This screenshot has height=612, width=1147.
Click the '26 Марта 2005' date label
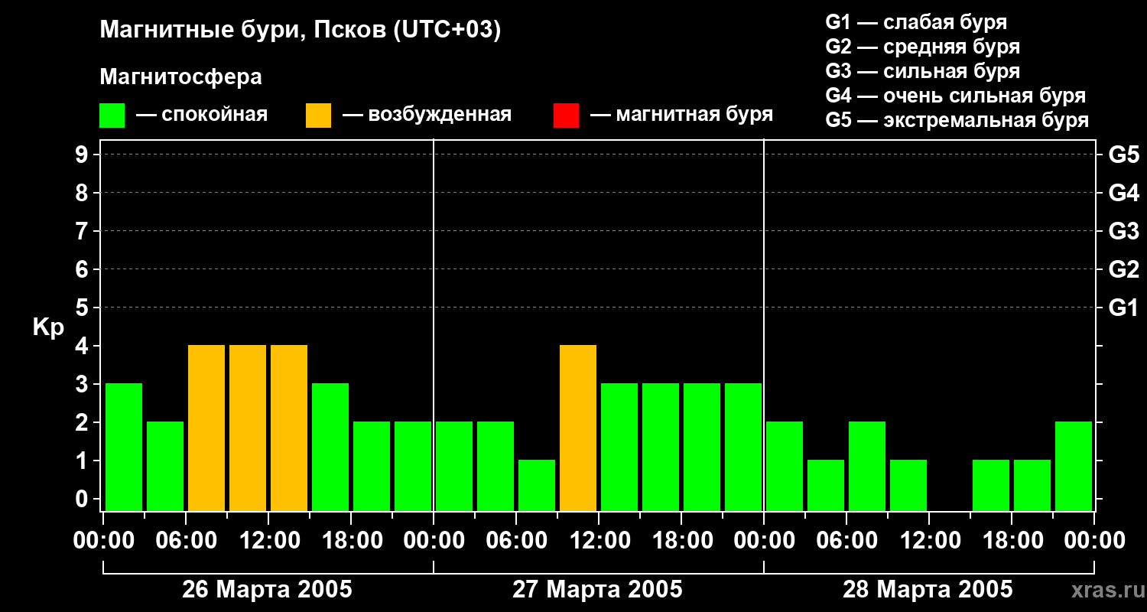click(267, 590)
